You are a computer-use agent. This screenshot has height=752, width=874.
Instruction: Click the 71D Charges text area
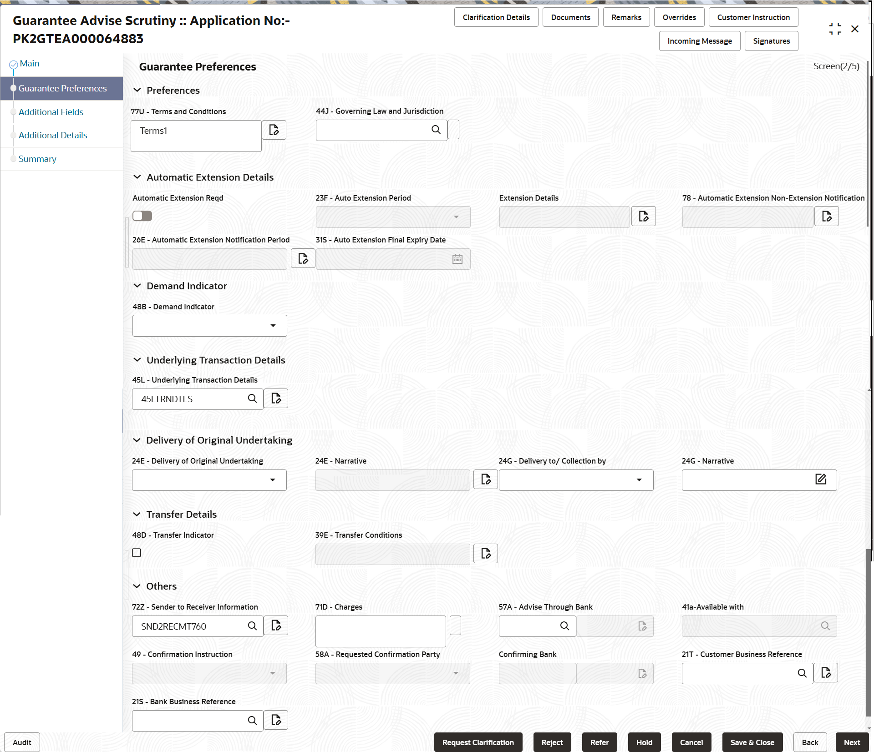point(381,631)
